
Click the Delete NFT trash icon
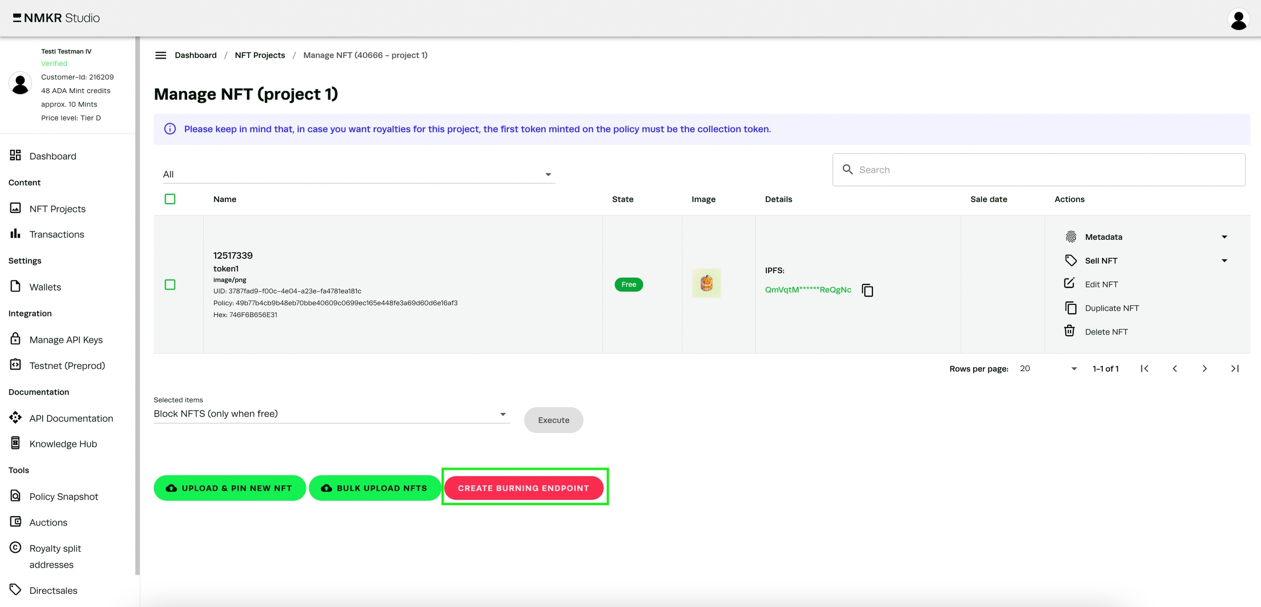[x=1069, y=331]
